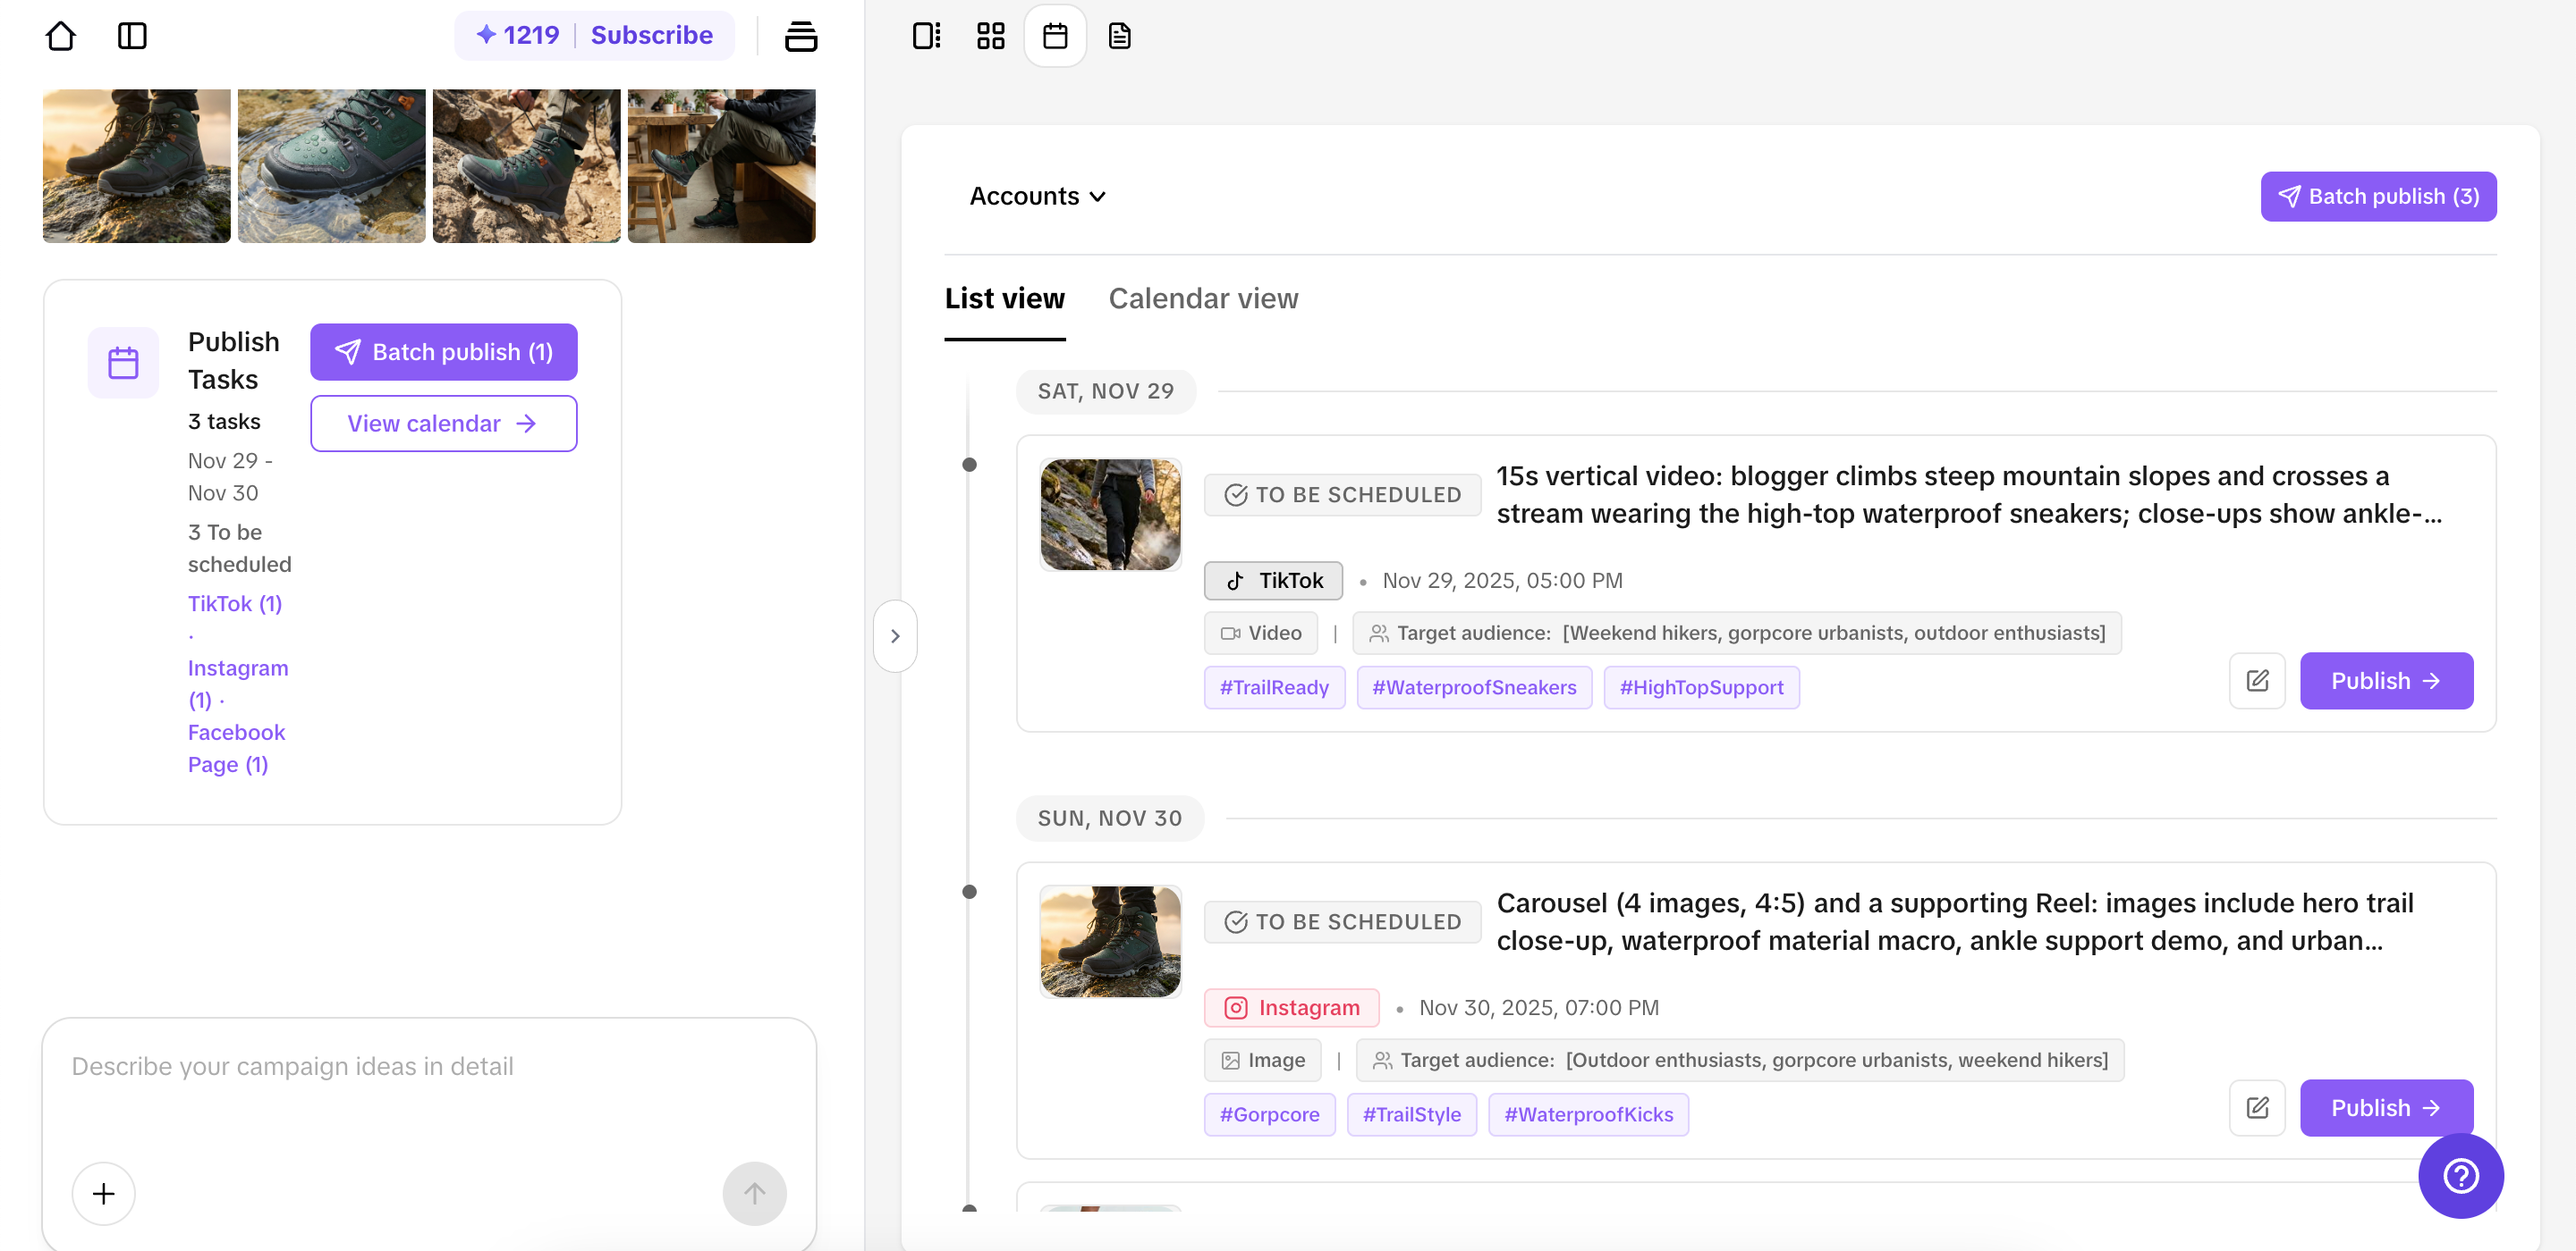Edit the Instagram carousel task
This screenshot has height=1251, width=2576.
[2256, 1107]
